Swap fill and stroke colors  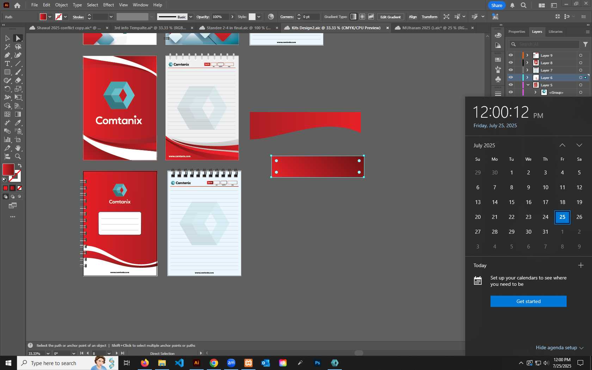pos(20,166)
